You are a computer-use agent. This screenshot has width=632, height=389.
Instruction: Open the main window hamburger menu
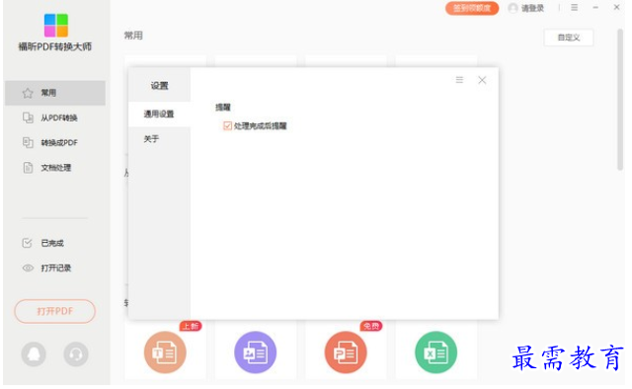(575, 8)
